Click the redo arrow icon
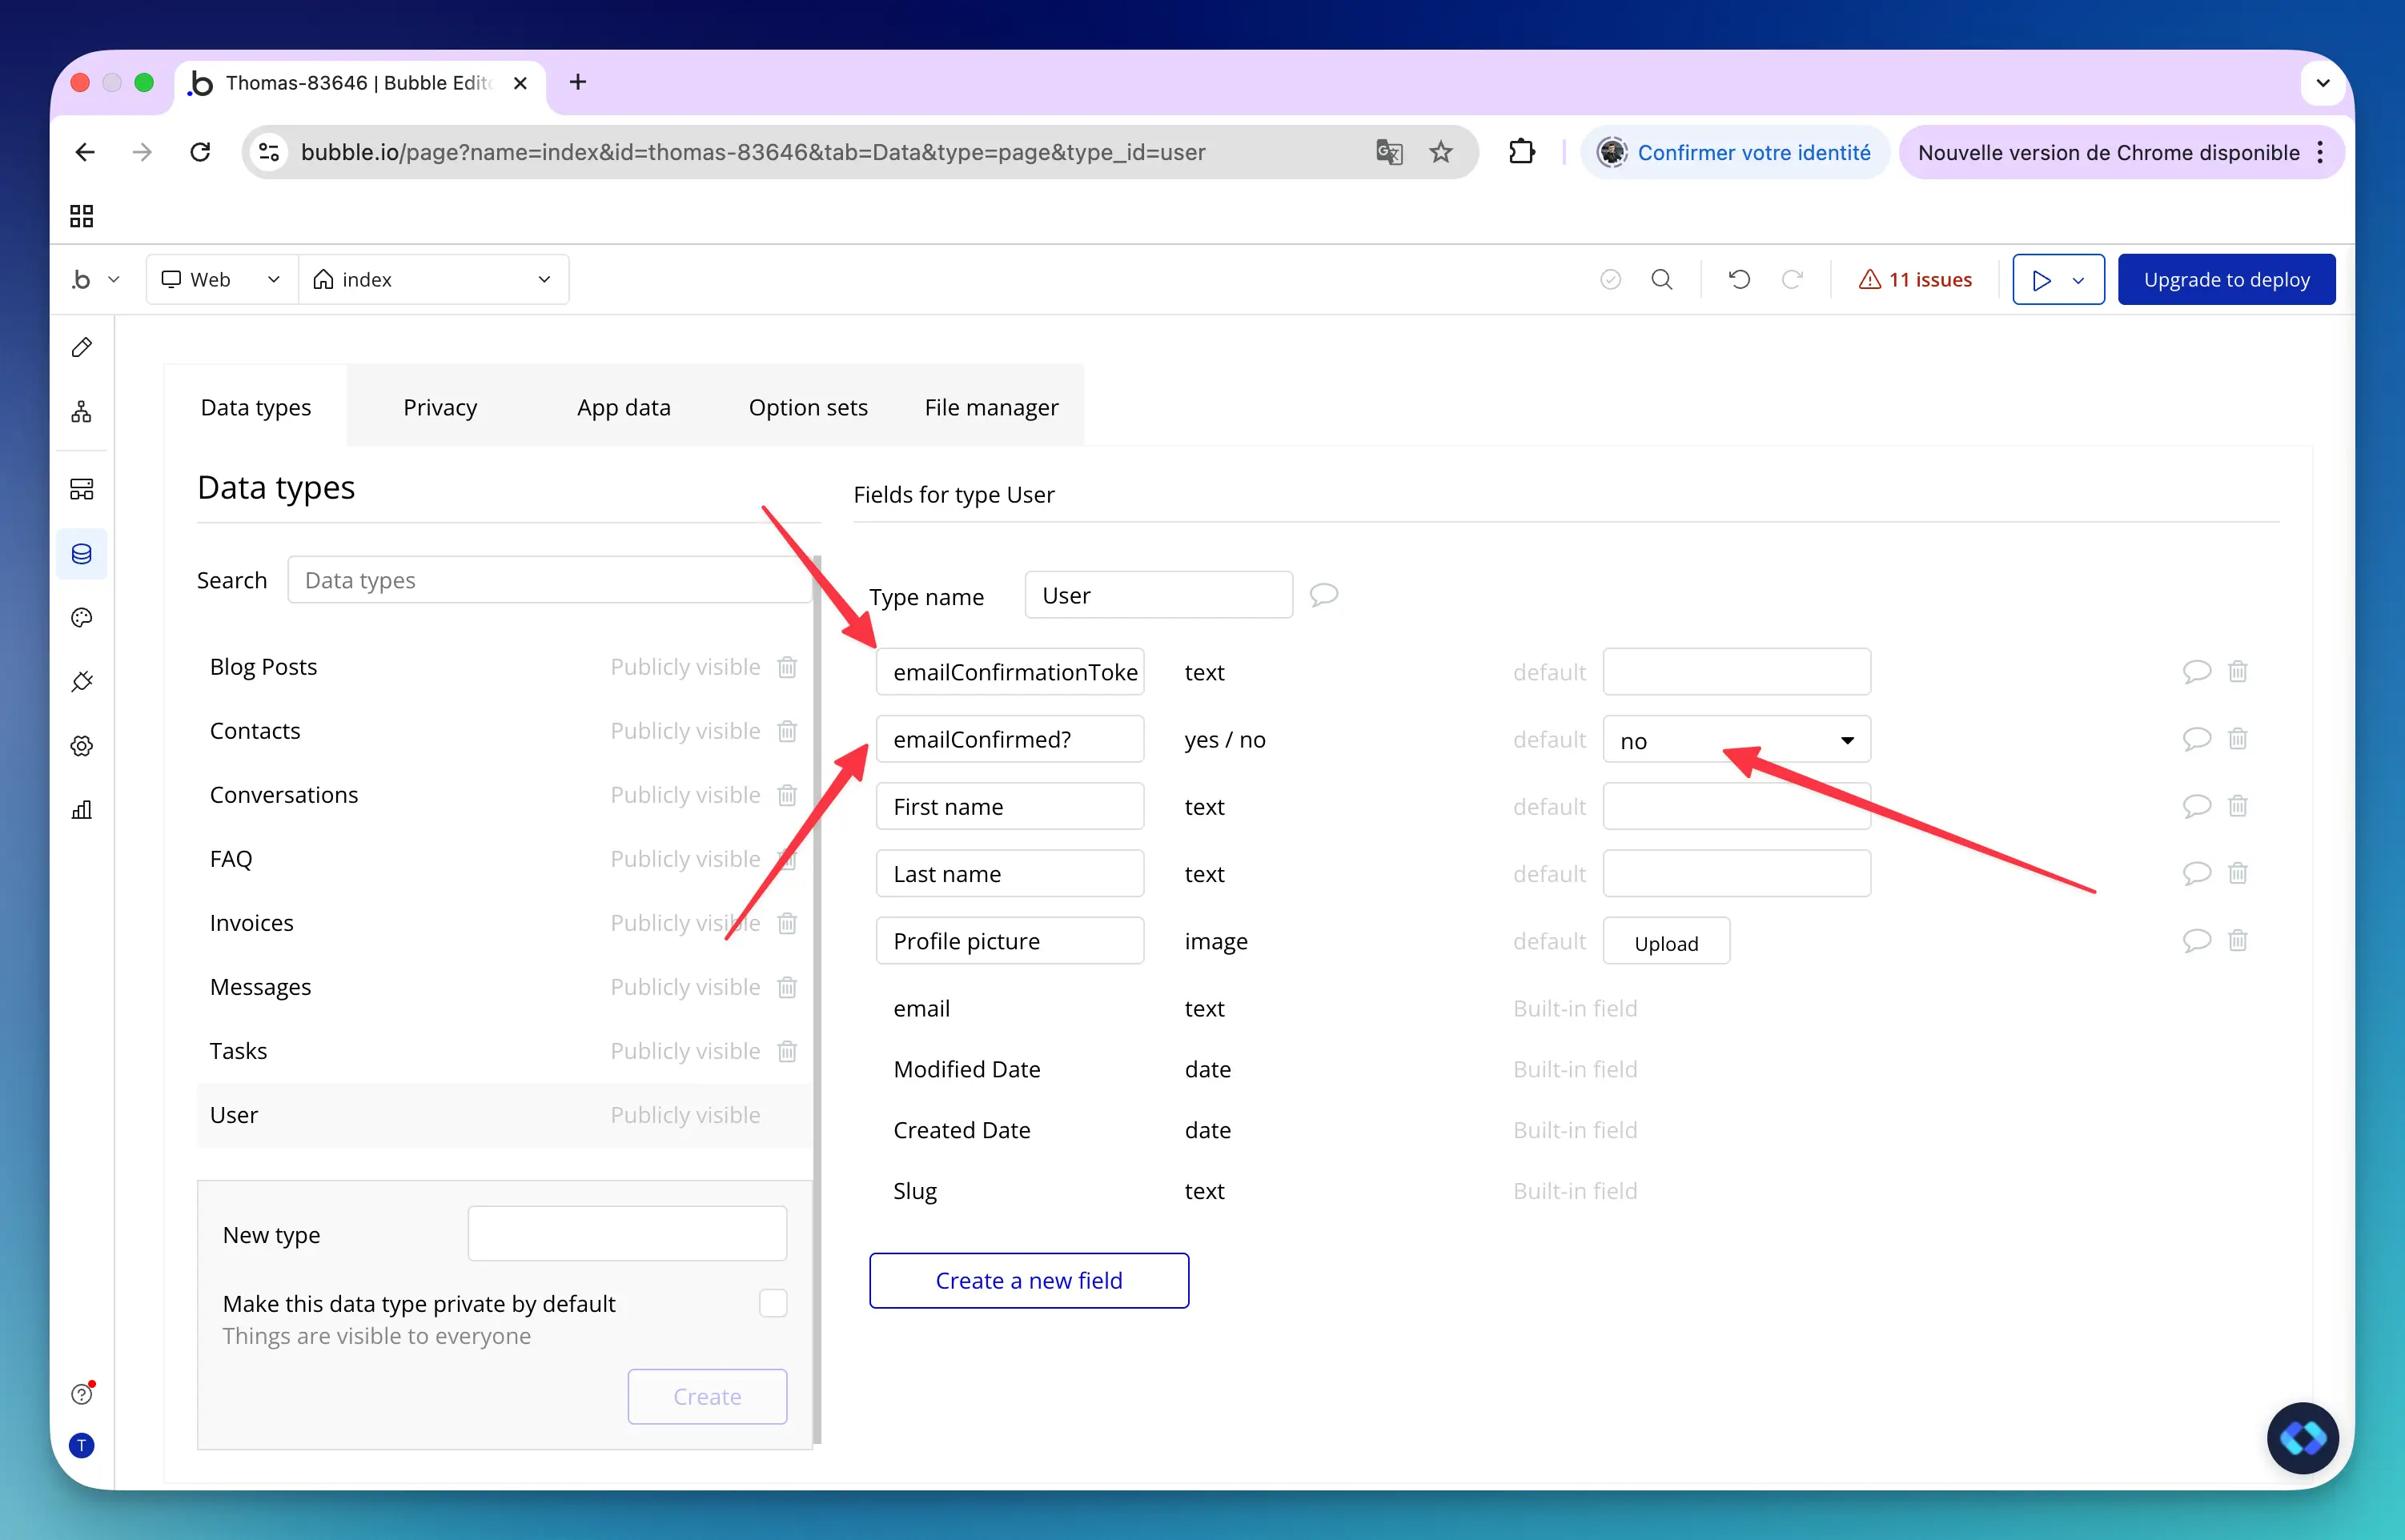This screenshot has width=2405, height=1540. click(1792, 279)
